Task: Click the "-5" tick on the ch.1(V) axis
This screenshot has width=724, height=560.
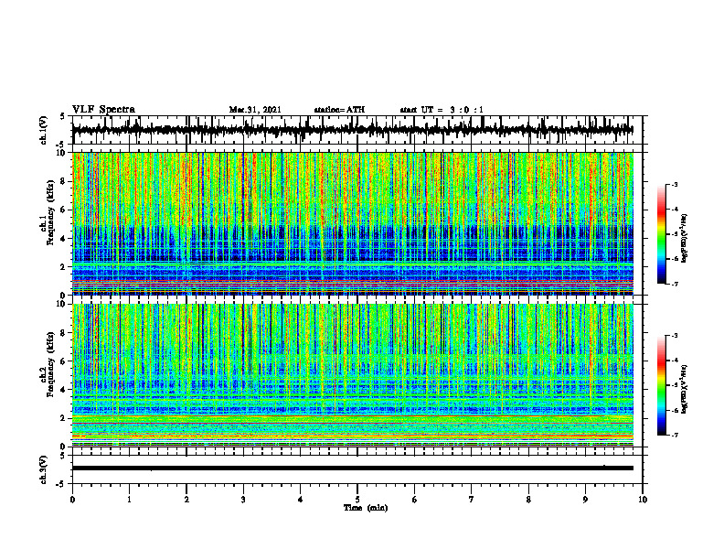Action: [62, 145]
